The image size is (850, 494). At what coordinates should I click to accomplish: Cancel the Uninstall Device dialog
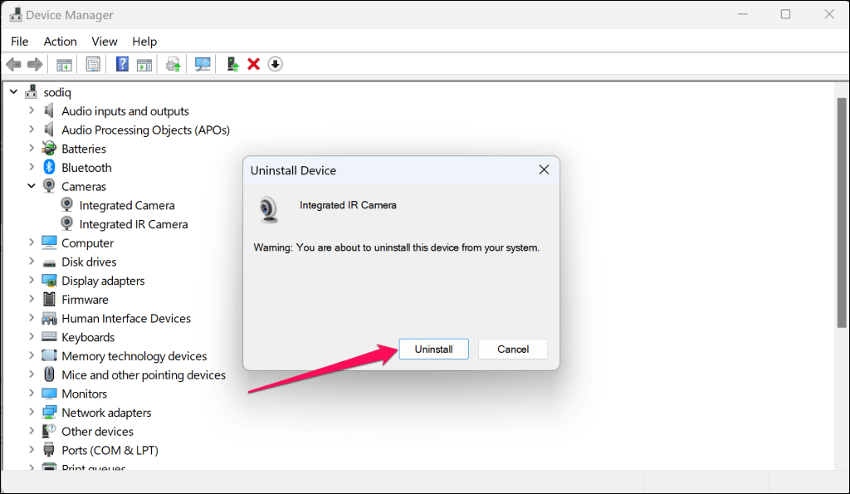pyautogui.click(x=513, y=350)
